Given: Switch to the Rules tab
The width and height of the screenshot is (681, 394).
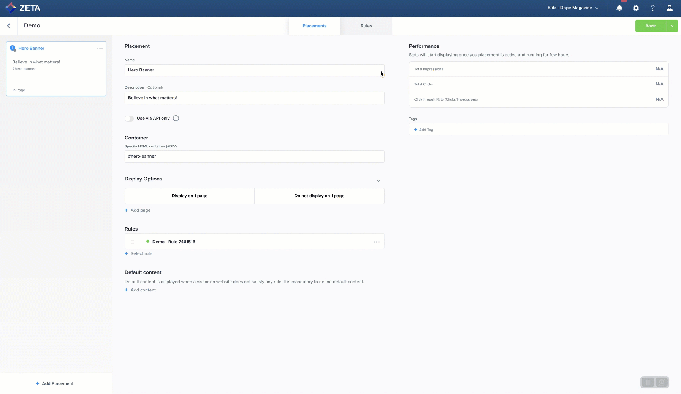Looking at the screenshot, I should [x=366, y=26].
